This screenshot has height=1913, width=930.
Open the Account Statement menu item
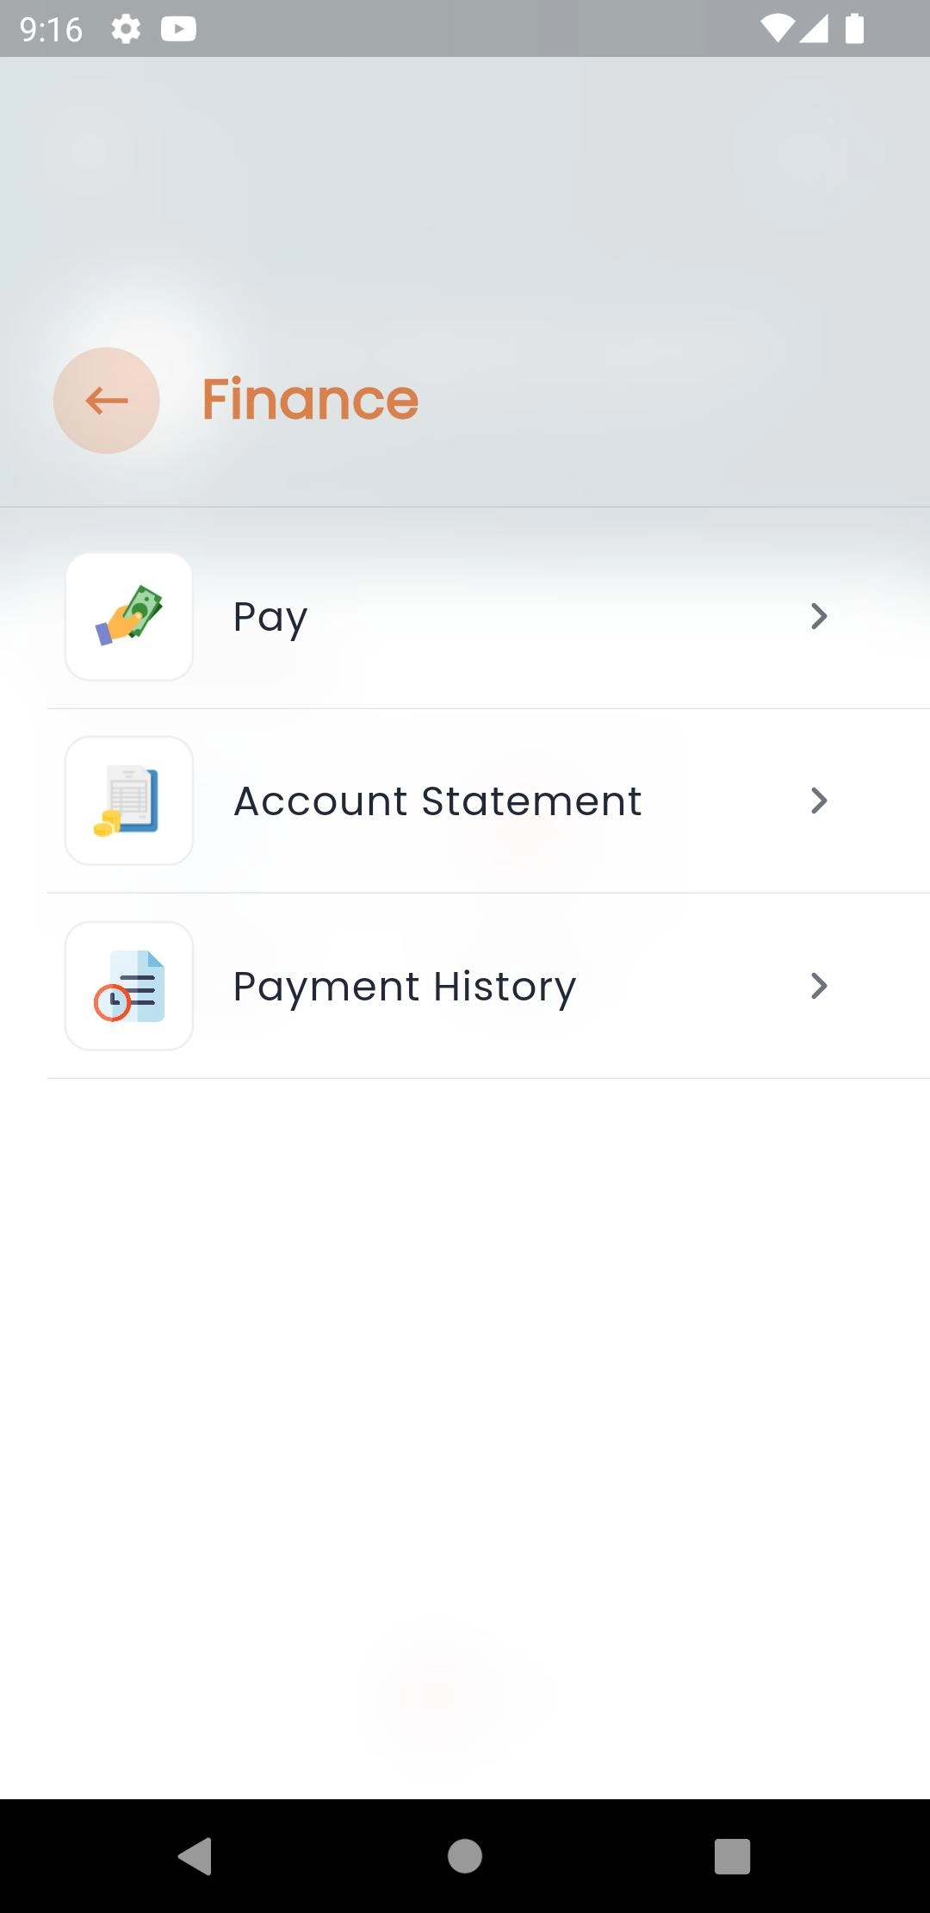click(x=437, y=801)
